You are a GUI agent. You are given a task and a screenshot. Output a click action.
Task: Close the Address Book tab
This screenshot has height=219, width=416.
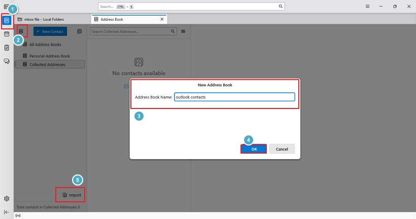[x=162, y=19]
